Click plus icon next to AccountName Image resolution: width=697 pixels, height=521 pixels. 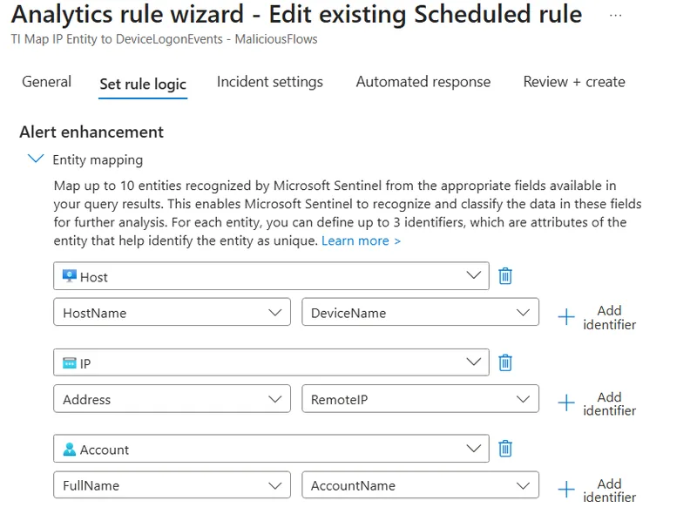tap(566, 490)
